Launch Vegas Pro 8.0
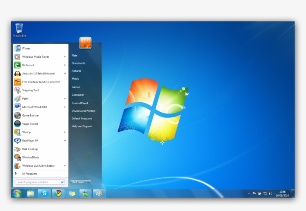 pyautogui.click(x=30, y=124)
